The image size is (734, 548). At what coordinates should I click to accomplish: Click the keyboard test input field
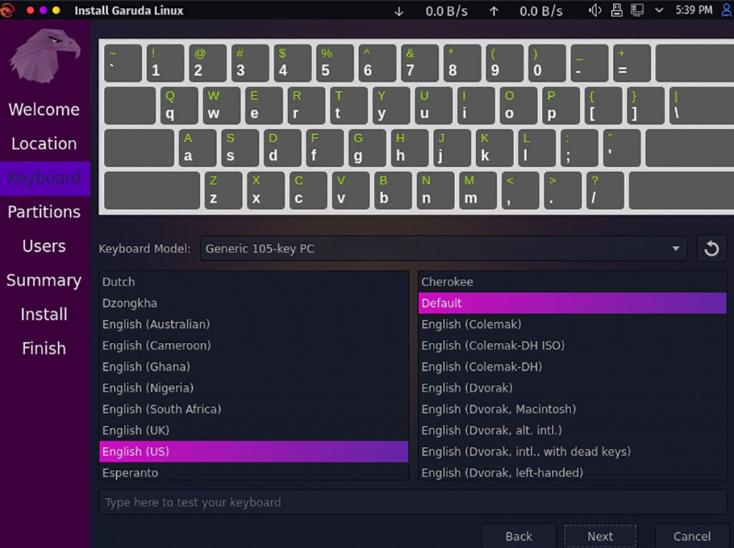coord(412,502)
